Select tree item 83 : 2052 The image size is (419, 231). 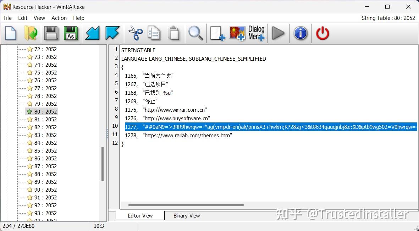click(45, 135)
